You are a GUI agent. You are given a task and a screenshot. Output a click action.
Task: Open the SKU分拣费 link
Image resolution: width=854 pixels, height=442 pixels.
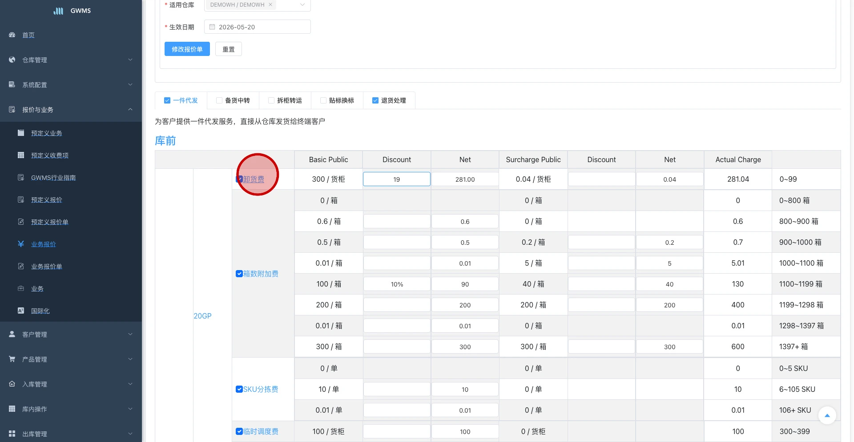(261, 389)
